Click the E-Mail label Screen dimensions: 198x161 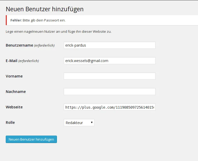pyautogui.click(x=12, y=61)
